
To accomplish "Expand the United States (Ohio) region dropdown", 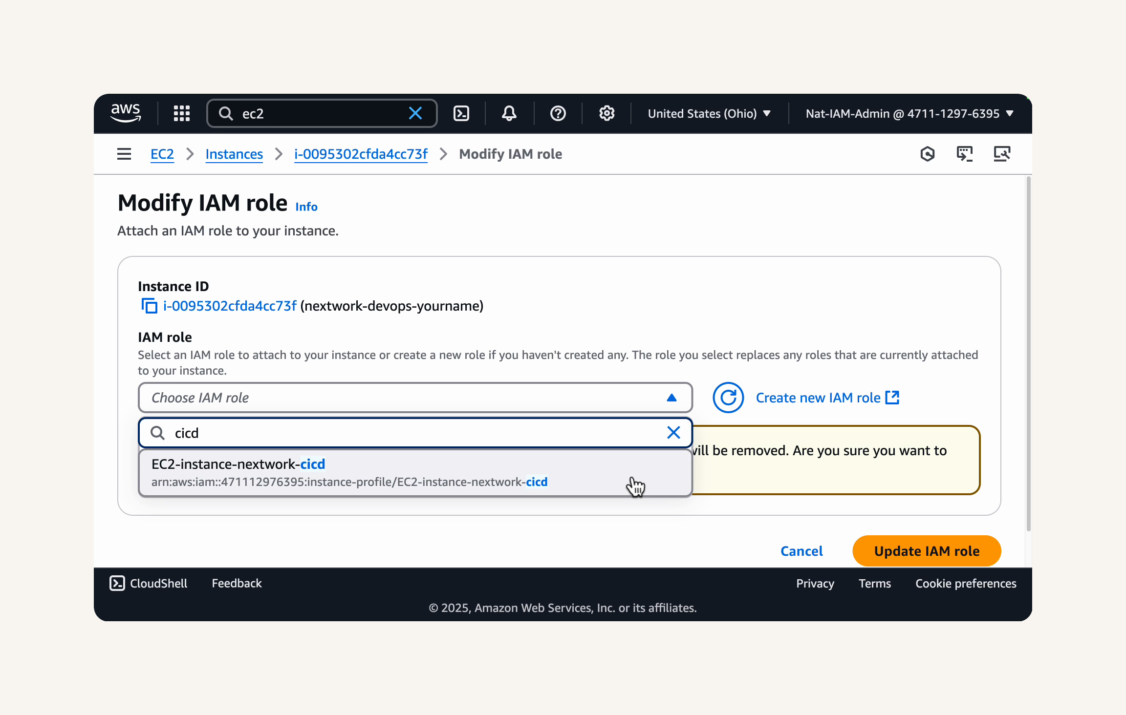I will pyautogui.click(x=709, y=113).
